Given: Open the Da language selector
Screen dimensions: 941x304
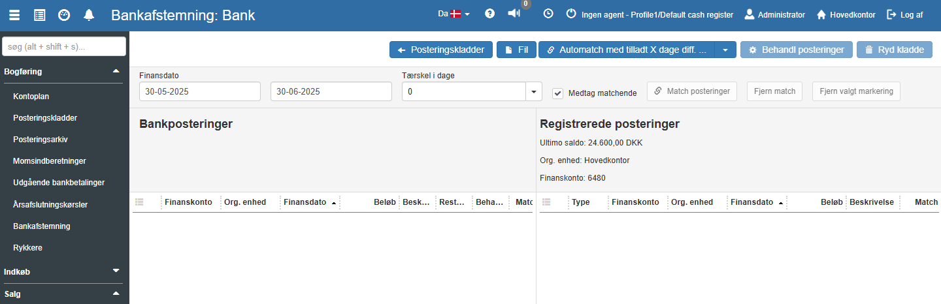Looking at the screenshot, I should pyautogui.click(x=454, y=14).
